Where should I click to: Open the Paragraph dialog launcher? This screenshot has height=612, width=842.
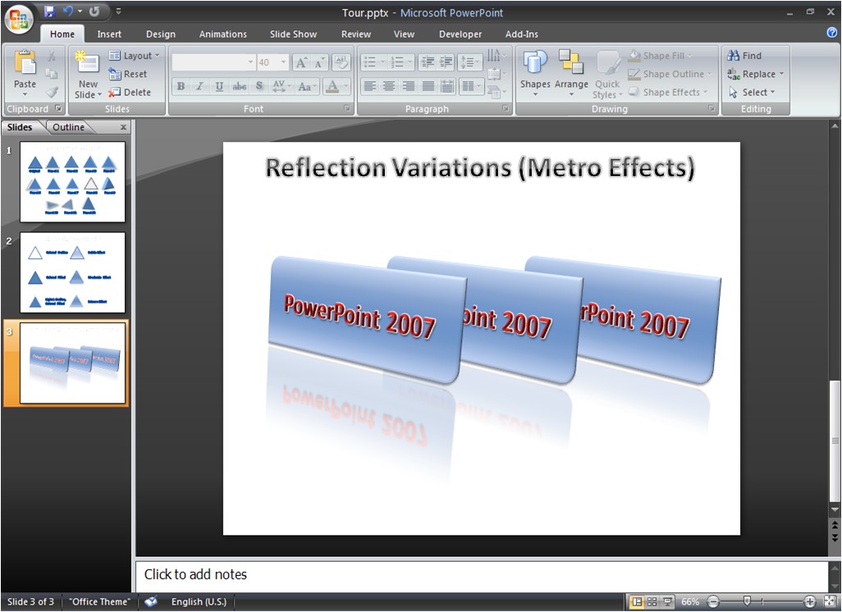pyautogui.click(x=506, y=108)
